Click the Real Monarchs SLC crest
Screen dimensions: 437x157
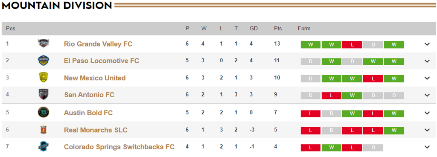coord(44,130)
